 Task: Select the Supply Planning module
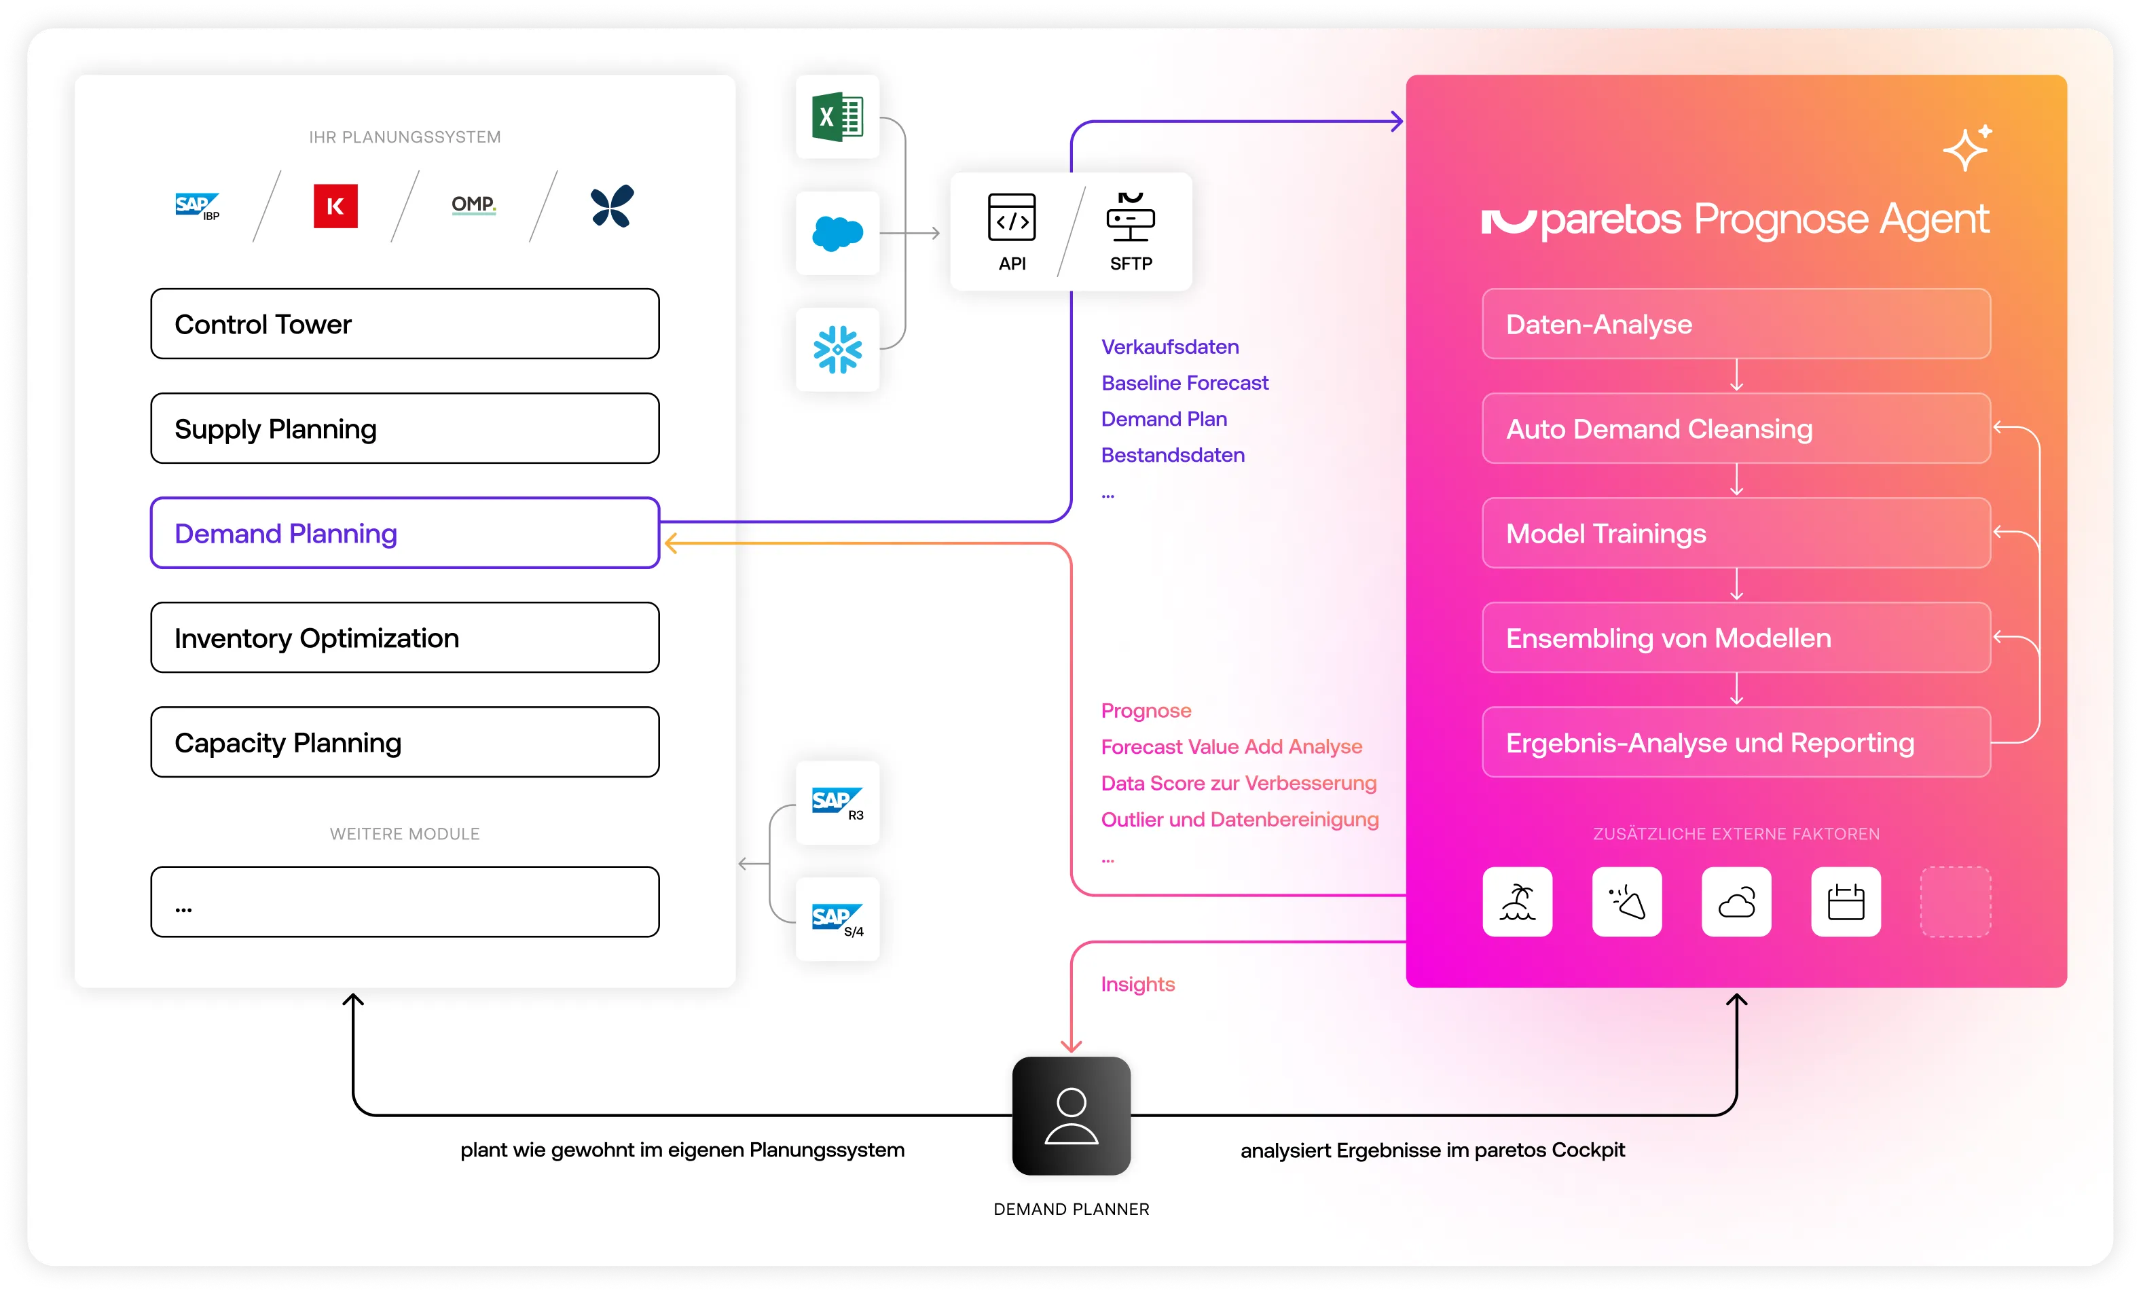click(405, 429)
